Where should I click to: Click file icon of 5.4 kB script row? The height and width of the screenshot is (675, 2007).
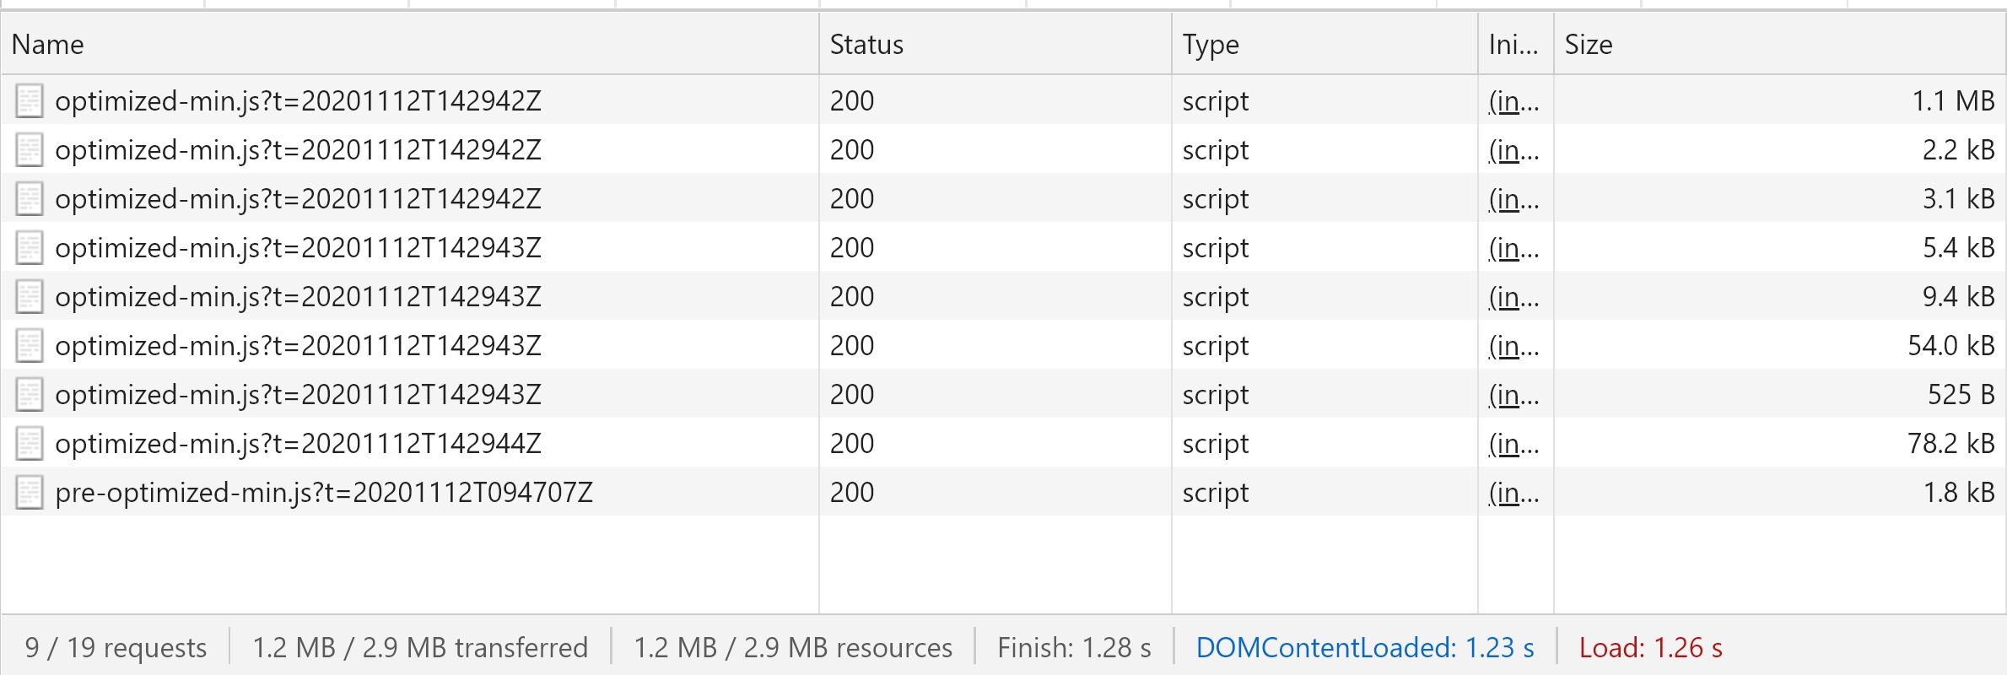[30, 248]
